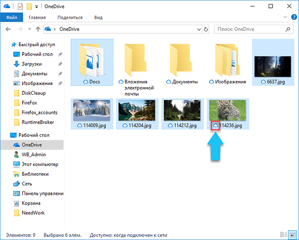Go up one folder level arrow
The image size is (299, 240).
(x=38, y=29)
